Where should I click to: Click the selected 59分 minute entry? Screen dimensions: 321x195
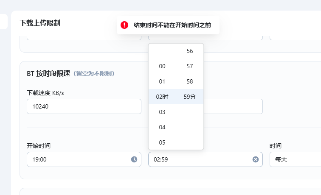tap(190, 97)
